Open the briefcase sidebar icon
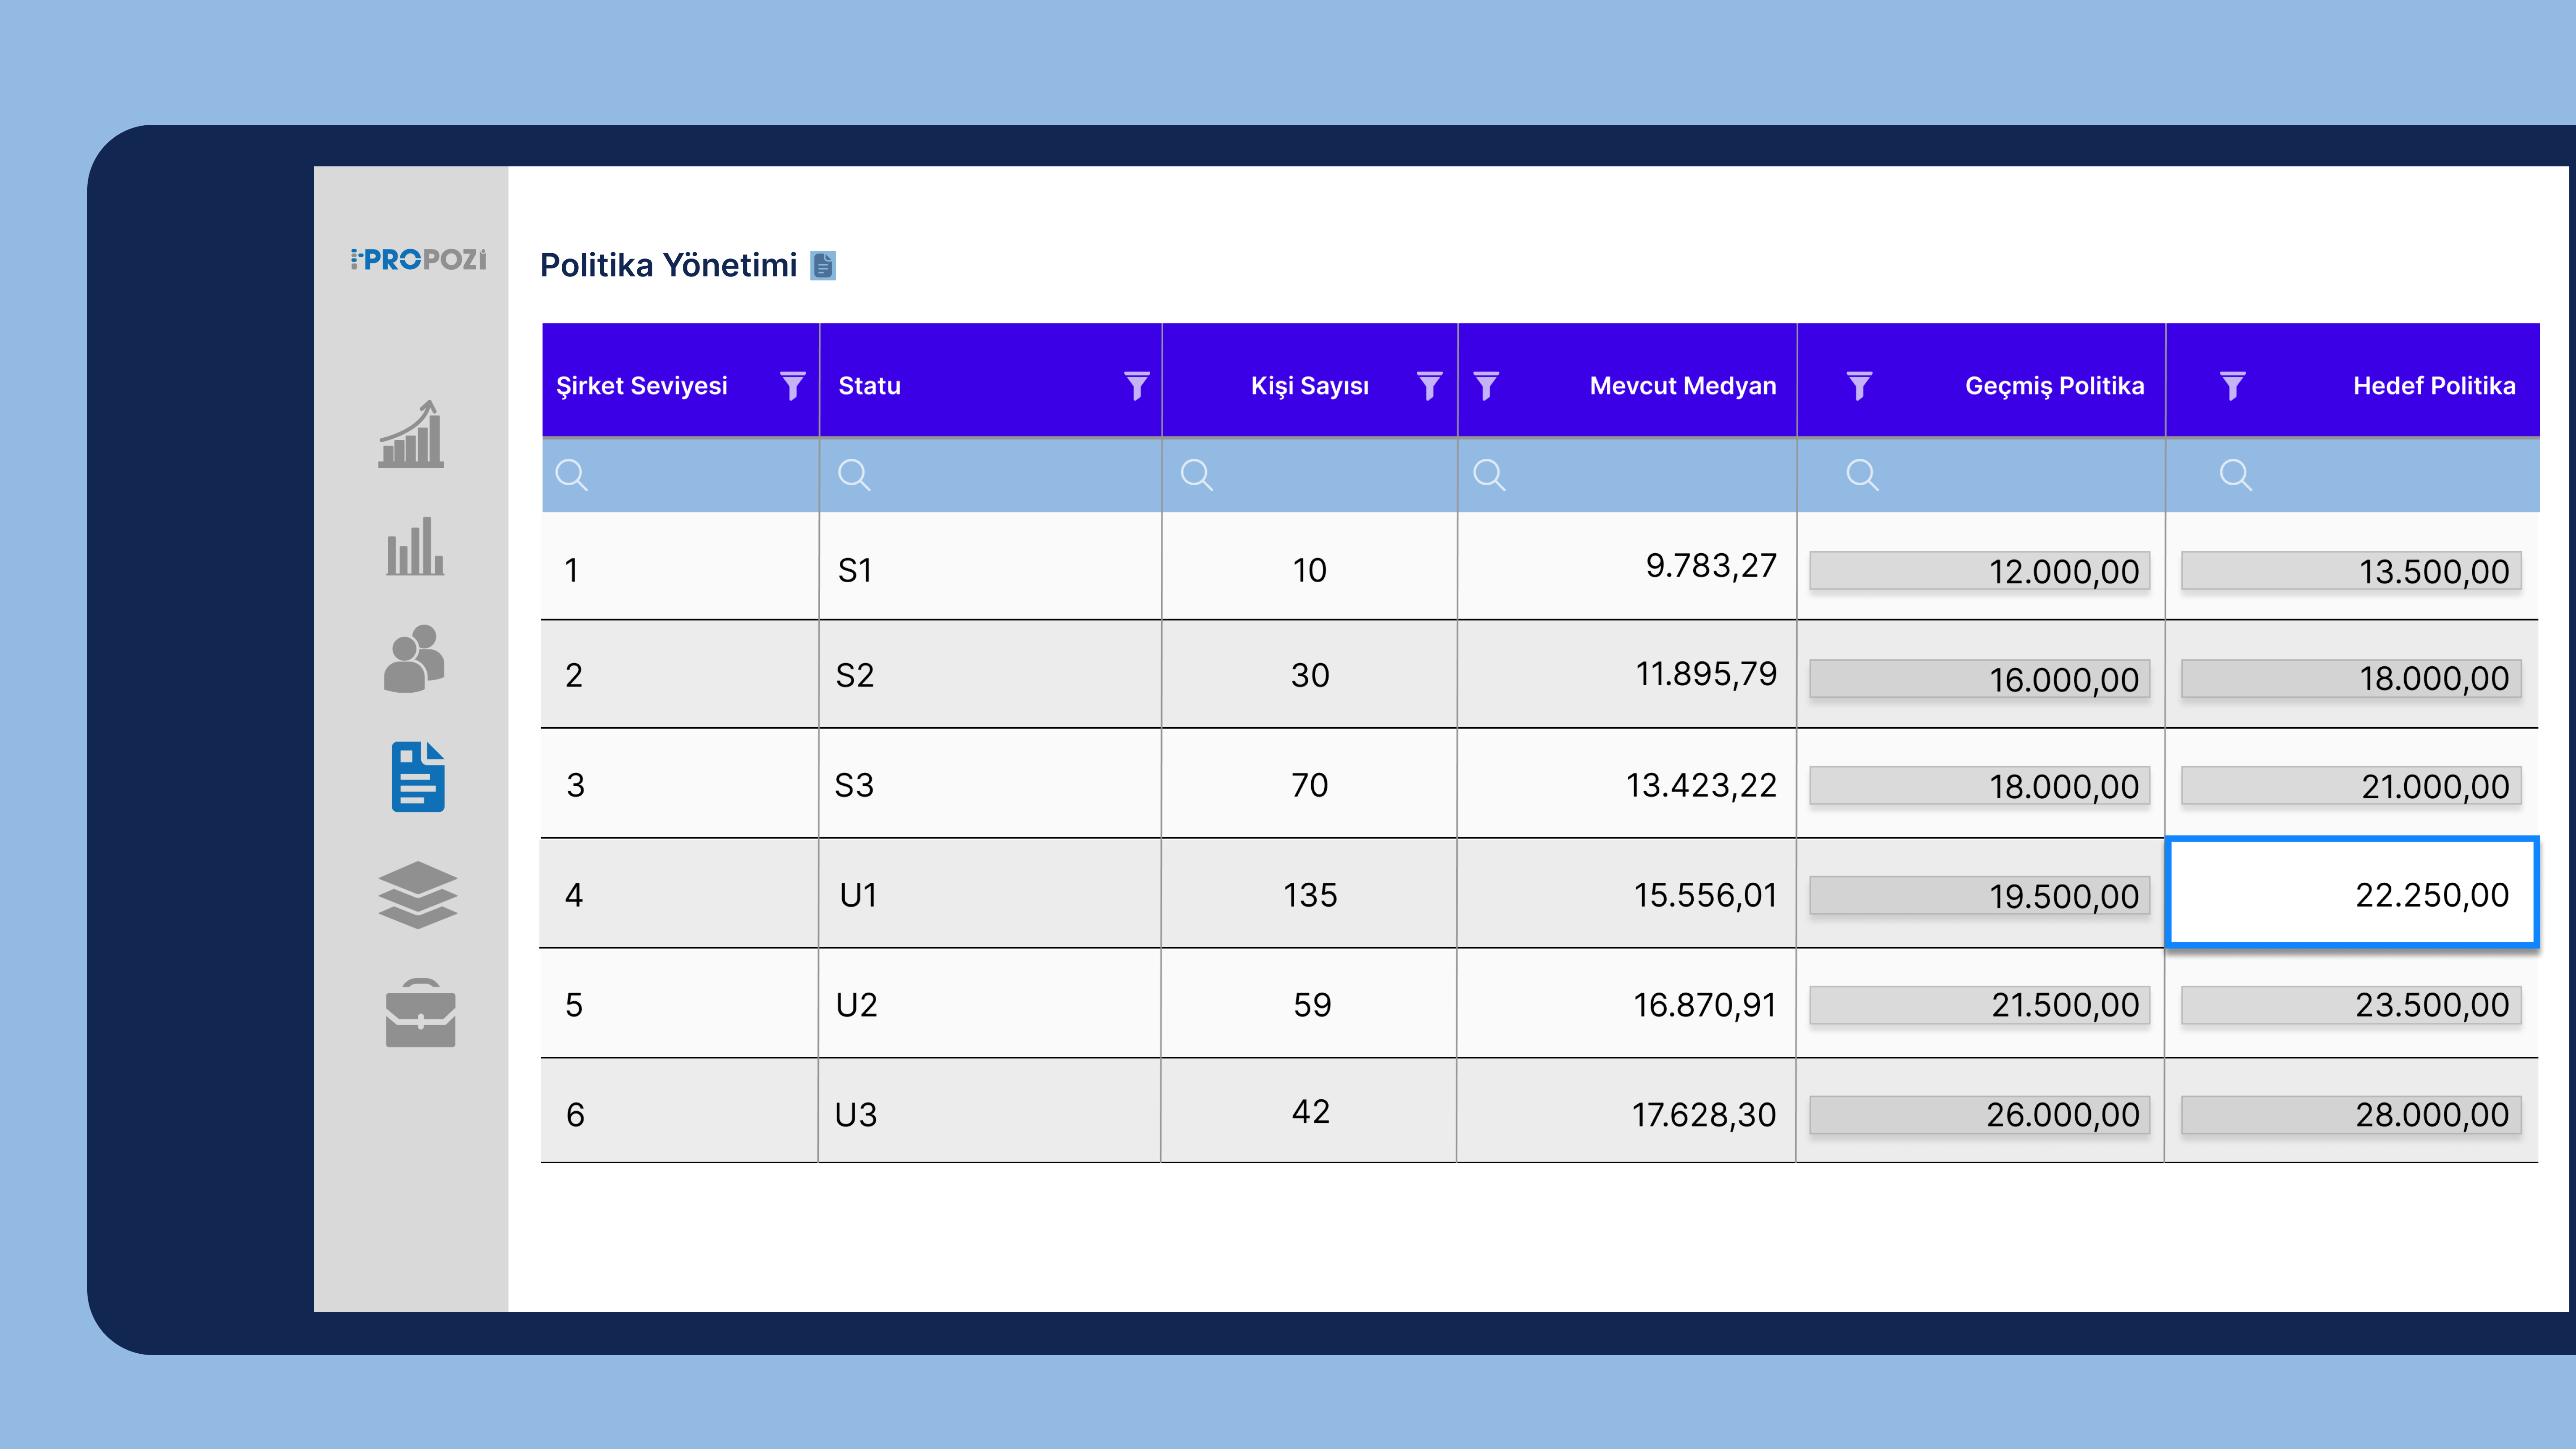Screen dimensions: 2576x1449 point(420,1013)
